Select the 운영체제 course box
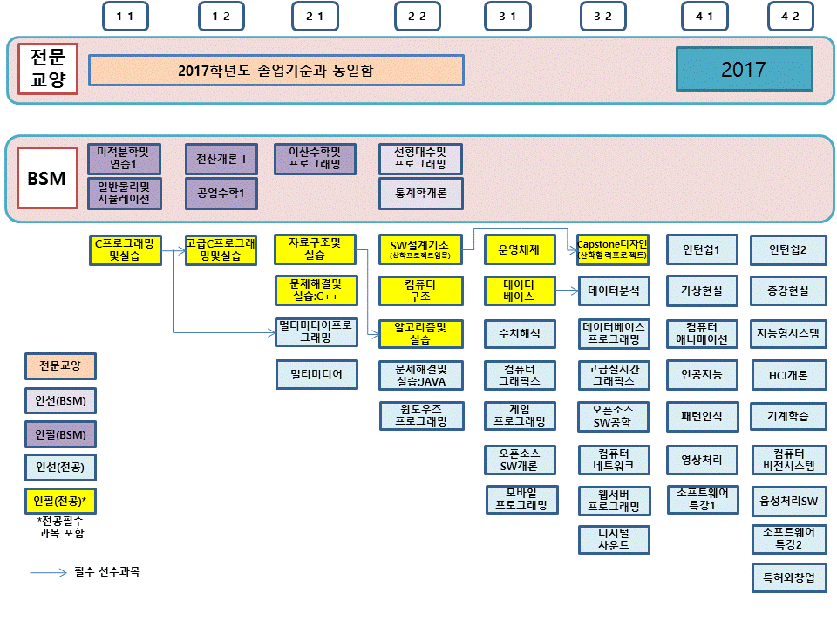 coord(520,250)
